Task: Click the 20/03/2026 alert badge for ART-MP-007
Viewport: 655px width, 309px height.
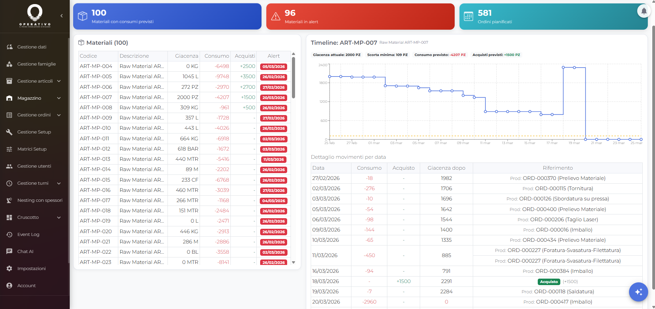Action: (273, 97)
